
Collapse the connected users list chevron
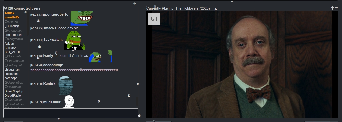pos(6,8)
